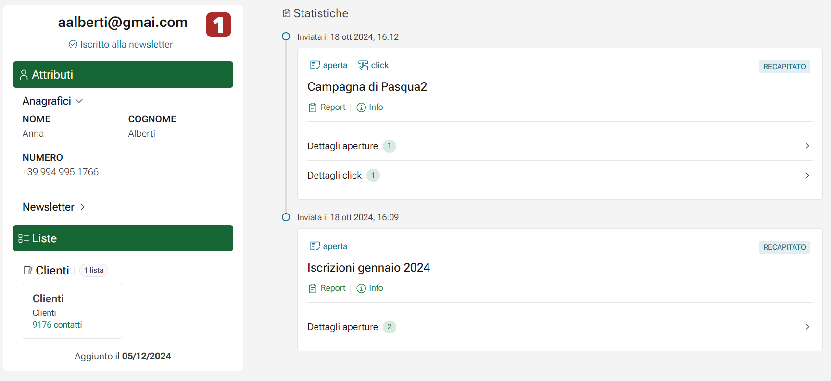Click the 'aperta' icon on Campagna di Pasqua2
Viewport: 831px width, 381px height.
click(x=315, y=65)
